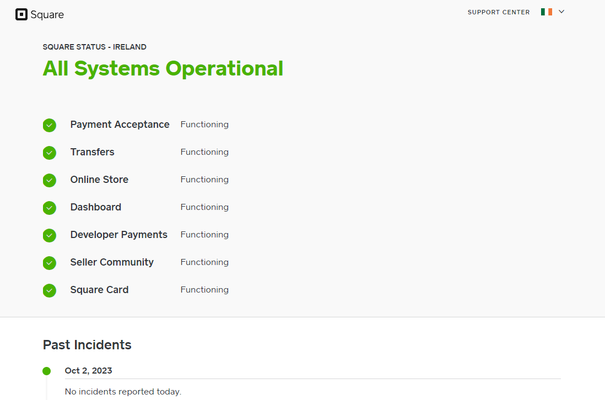
Task: Click the Square Card green check icon
Action: 50,290
